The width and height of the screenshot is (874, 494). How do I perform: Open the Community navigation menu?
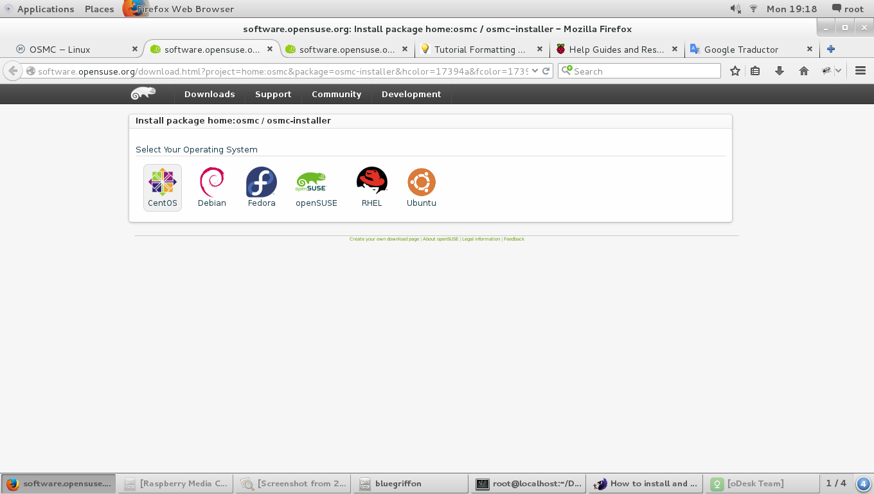click(x=336, y=94)
